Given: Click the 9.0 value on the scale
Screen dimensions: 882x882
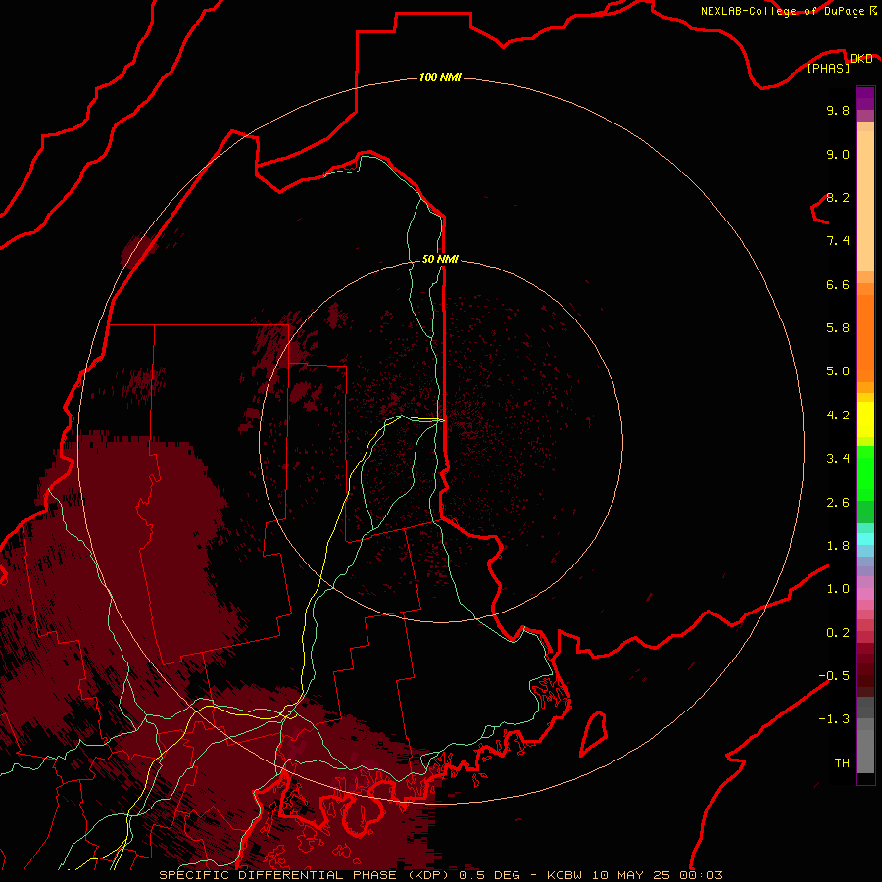Looking at the screenshot, I should [838, 154].
